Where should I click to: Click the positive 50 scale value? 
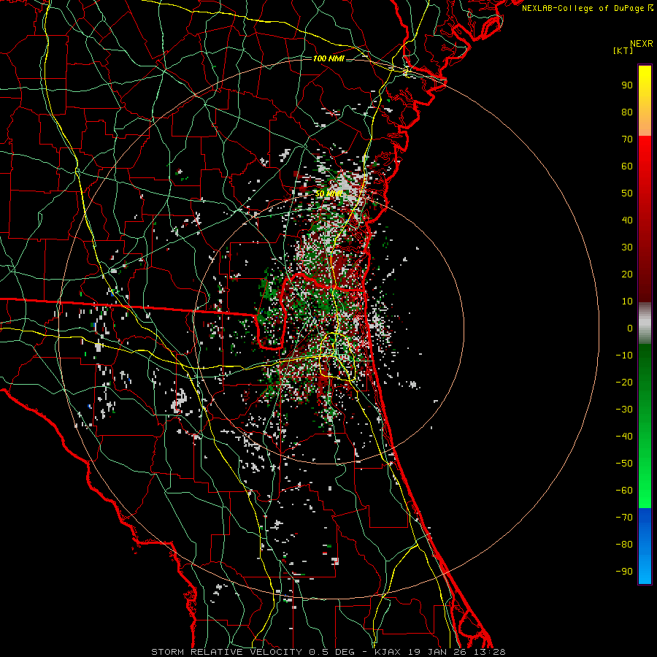click(x=627, y=193)
